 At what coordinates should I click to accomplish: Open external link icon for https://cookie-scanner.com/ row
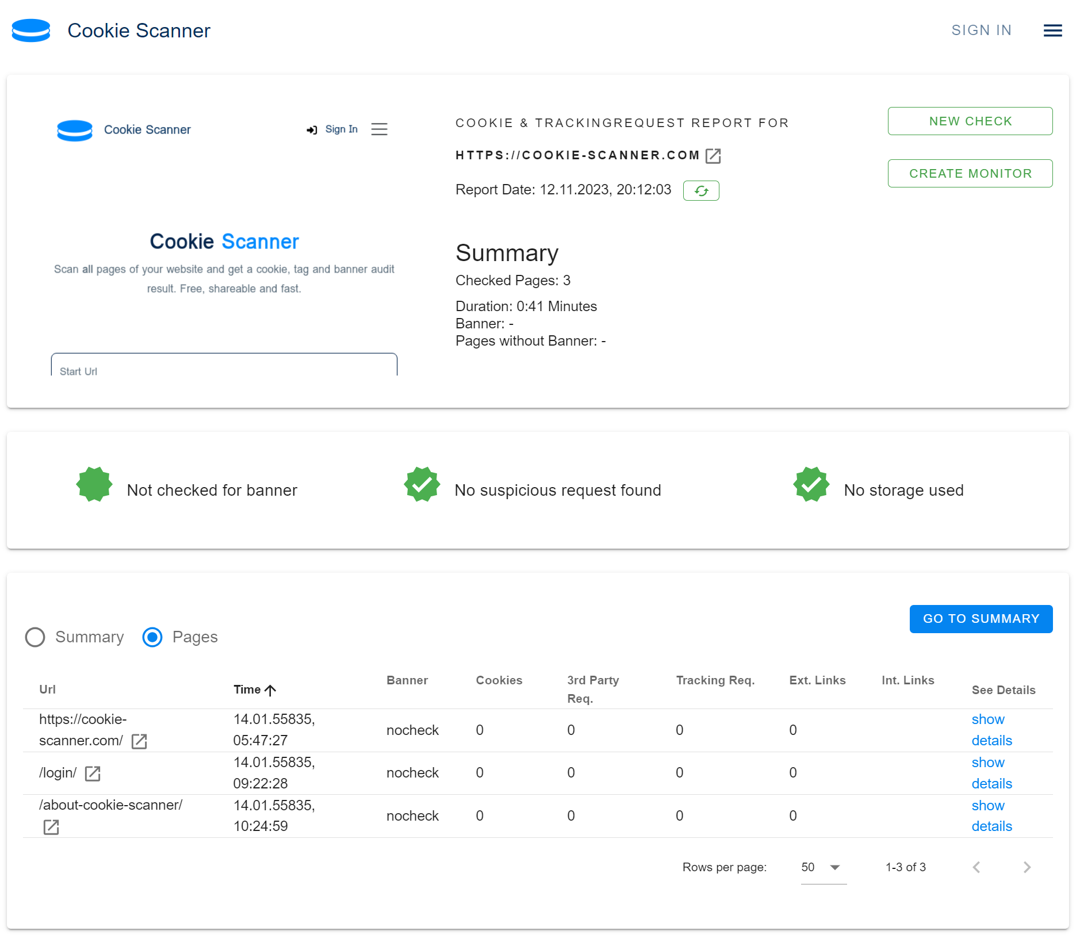click(x=139, y=741)
